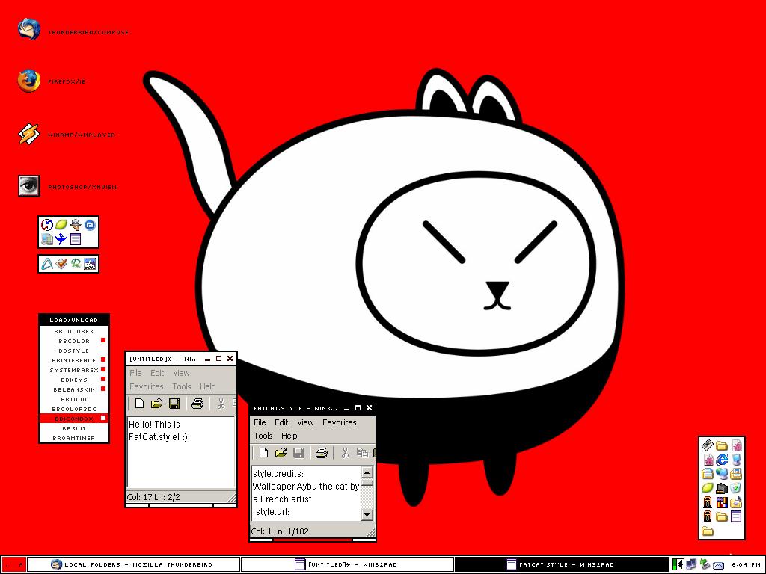
Task: Open the Internet Explorer icon in icon box
Action: click(722, 460)
